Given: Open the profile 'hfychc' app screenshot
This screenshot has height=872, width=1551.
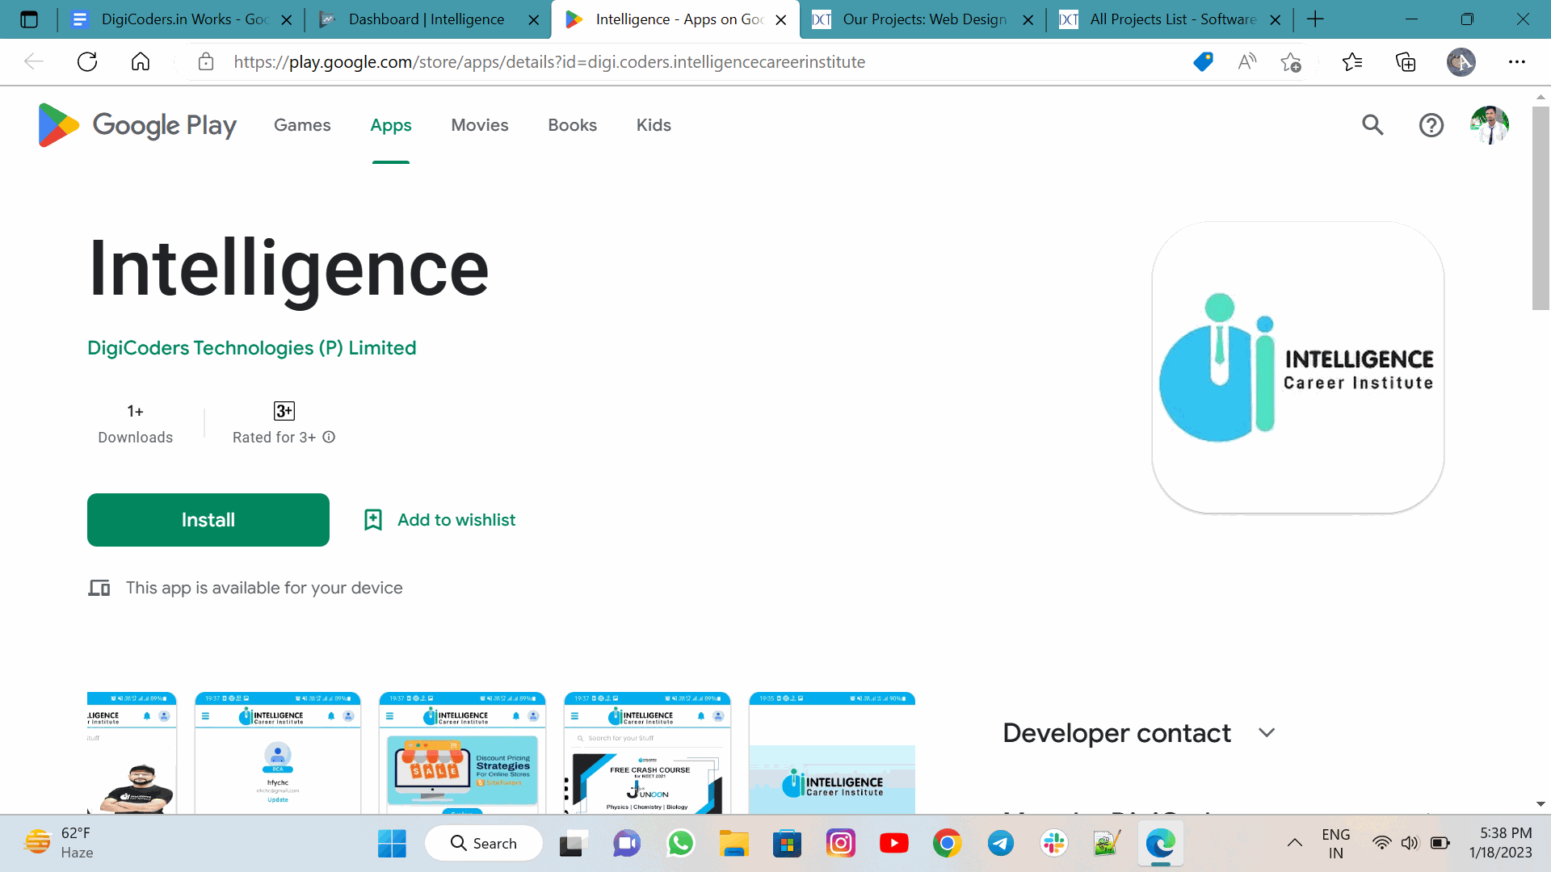Looking at the screenshot, I should point(278,753).
